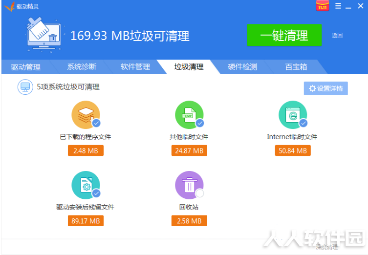Viewport: 368px width, 255px height.
Task: Click the 已下载的程序文件 text label
Action: pyautogui.click(x=86, y=137)
